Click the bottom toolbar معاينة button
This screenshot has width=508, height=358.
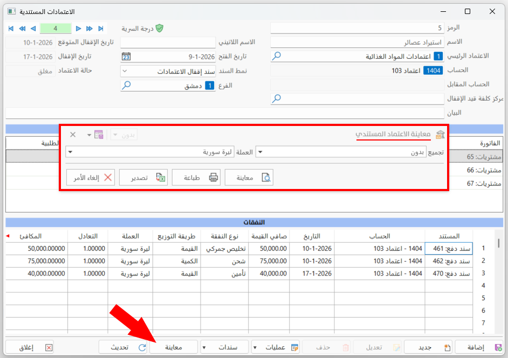click(174, 347)
